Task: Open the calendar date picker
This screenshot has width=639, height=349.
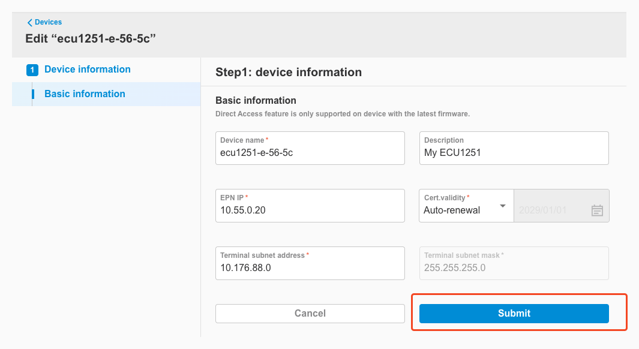Action: (597, 210)
